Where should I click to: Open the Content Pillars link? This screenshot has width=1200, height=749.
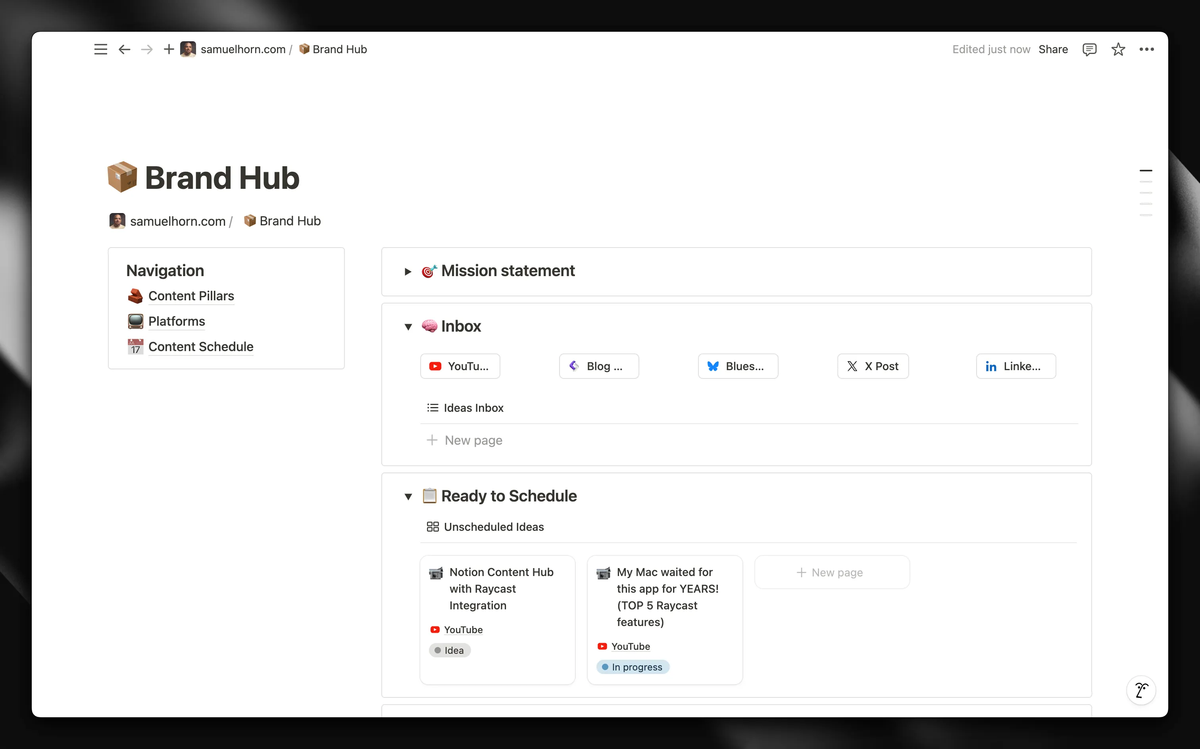pos(191,296)
